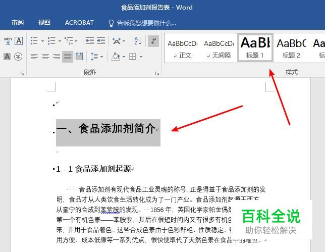Click the borders icon
Viewport: 325px width, 252px height.
[x=133, y=57]
